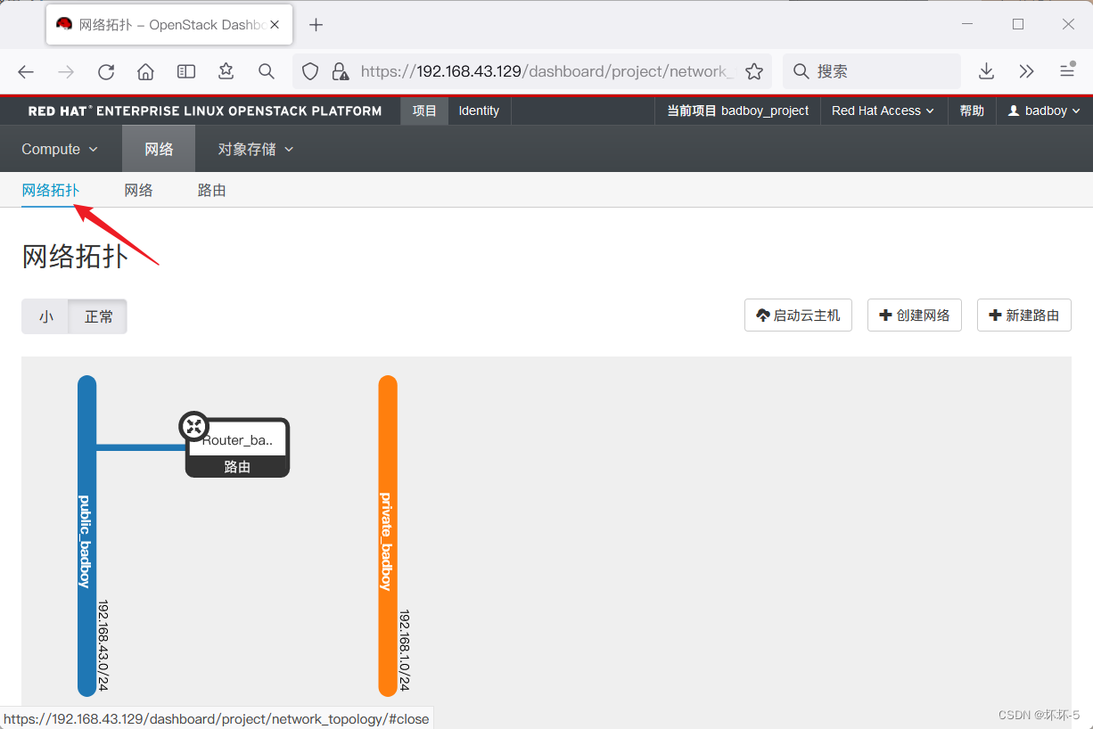
Task: Show more toolbar tools chevron
Action: point(1027,72)
